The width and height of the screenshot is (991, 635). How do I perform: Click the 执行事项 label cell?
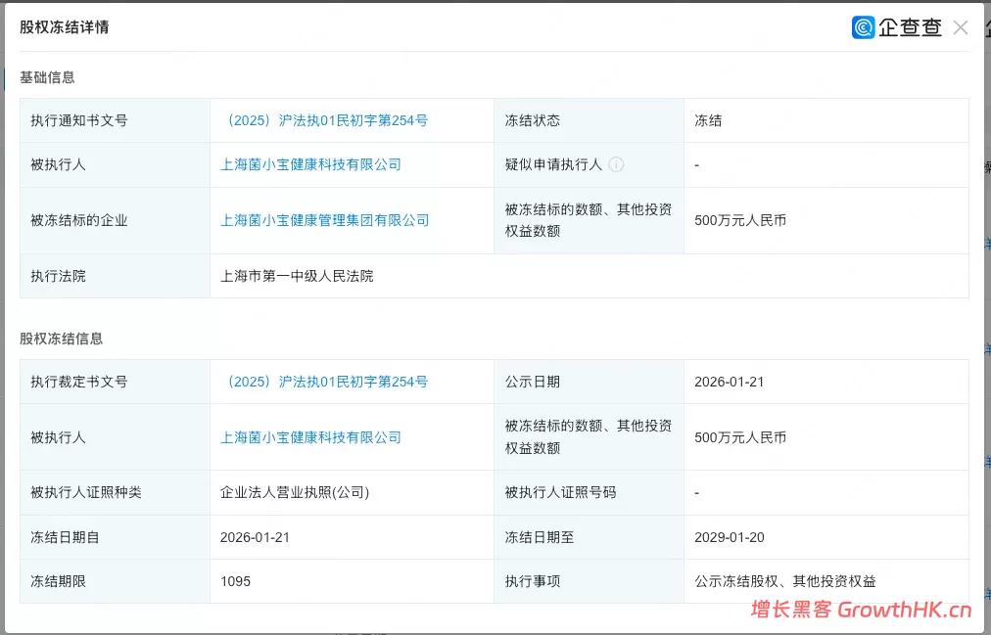[590, 581]
